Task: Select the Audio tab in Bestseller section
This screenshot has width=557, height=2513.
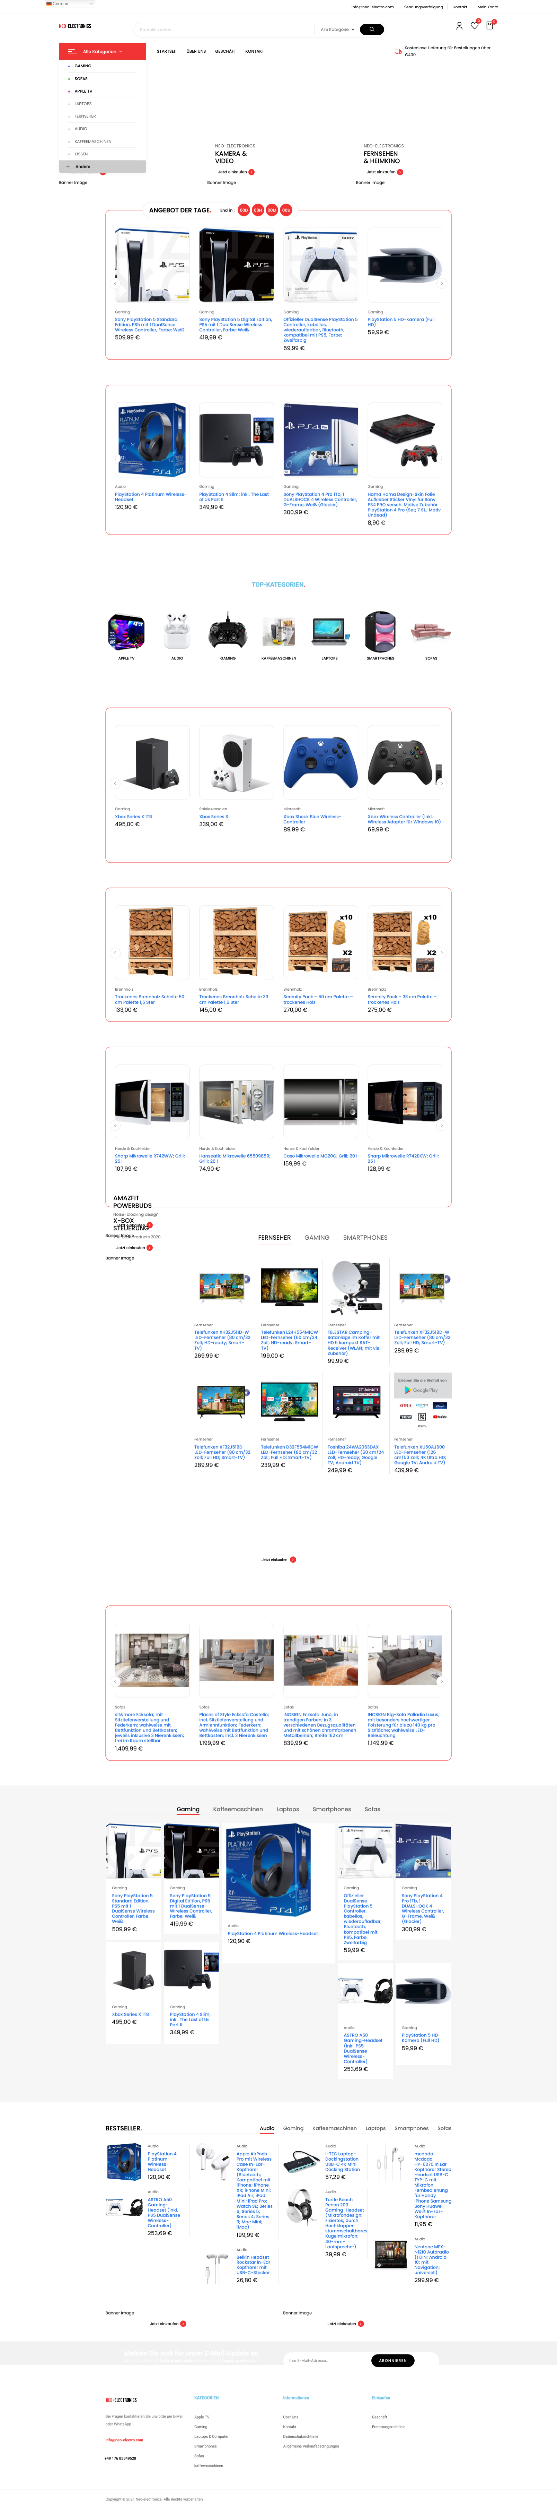Action: [x=267, y=2129]
